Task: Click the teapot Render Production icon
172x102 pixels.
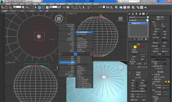Action: pyautogui.click(x=145, y=7)
